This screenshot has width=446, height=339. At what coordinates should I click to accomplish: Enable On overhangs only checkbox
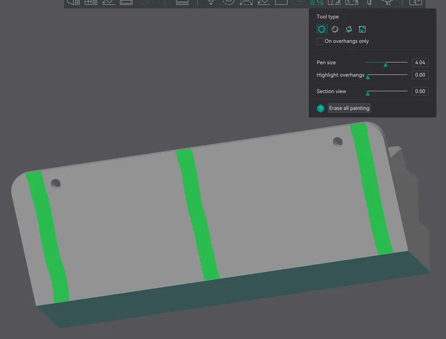320,41
